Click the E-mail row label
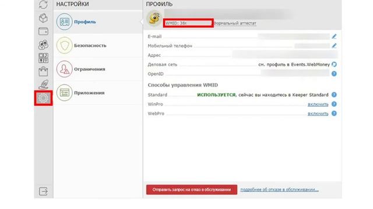The width and height of the screenshot is (373, 209). [x=154, y=37]
